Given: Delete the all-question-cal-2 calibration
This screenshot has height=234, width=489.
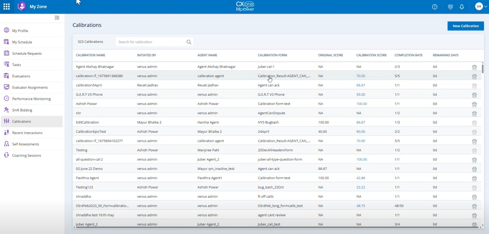Looking at the screenshot, I should pyautogui.click(x=474, y=160).
